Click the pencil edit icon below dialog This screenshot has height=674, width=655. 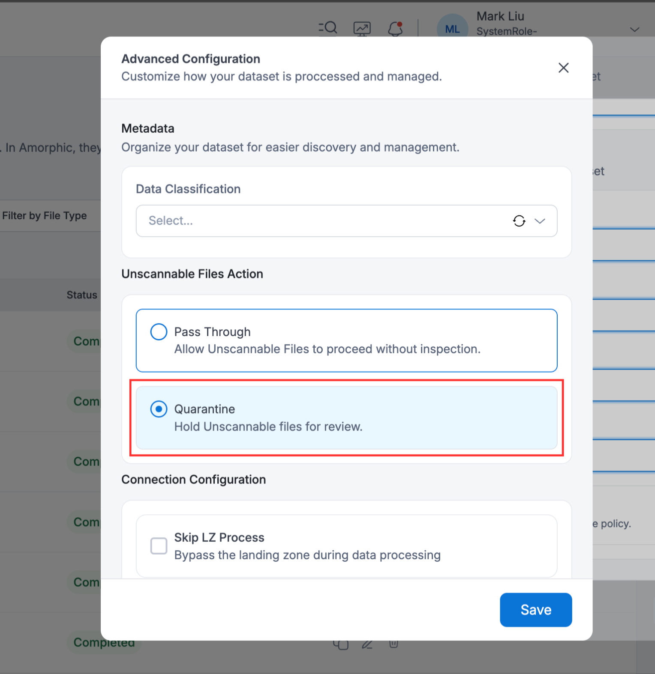[x=367, y=645]
